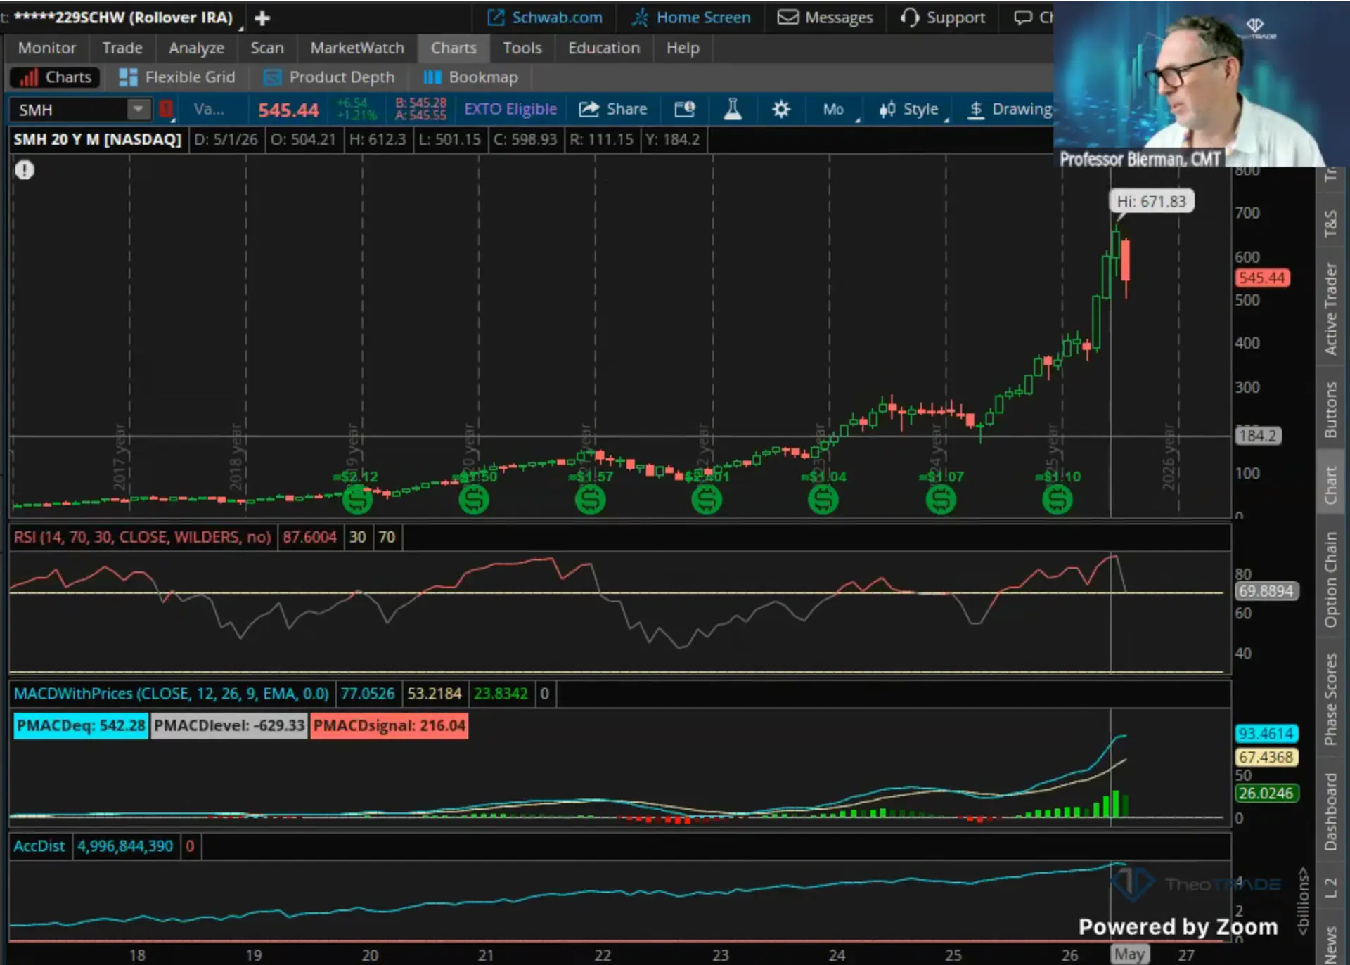1350x965 pixels.
Task: Click the red icon next to symbol box
Action: [x=166, y=109]
